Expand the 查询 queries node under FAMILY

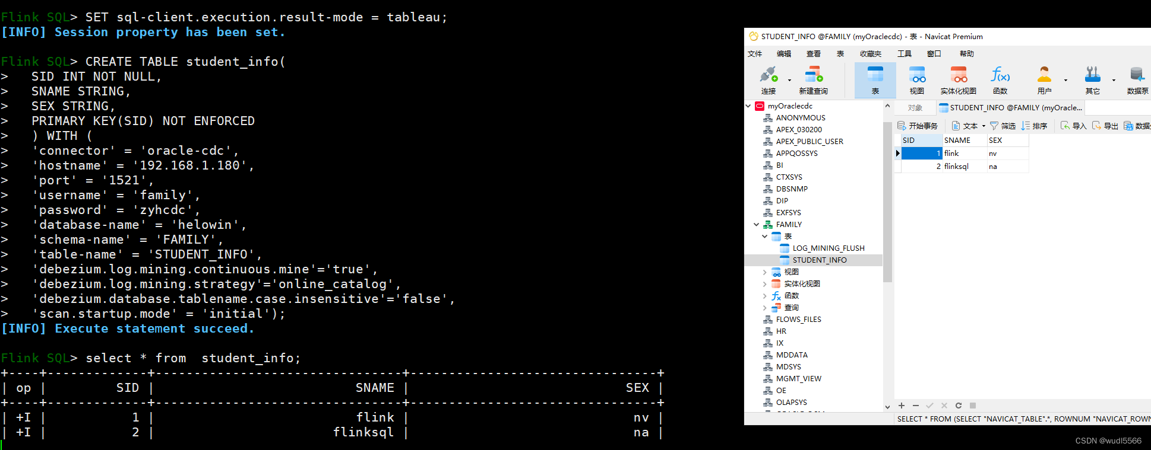[765, 308]
